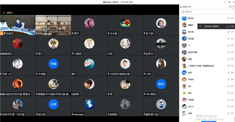Select the wenwen participant tile

point(89,106)
